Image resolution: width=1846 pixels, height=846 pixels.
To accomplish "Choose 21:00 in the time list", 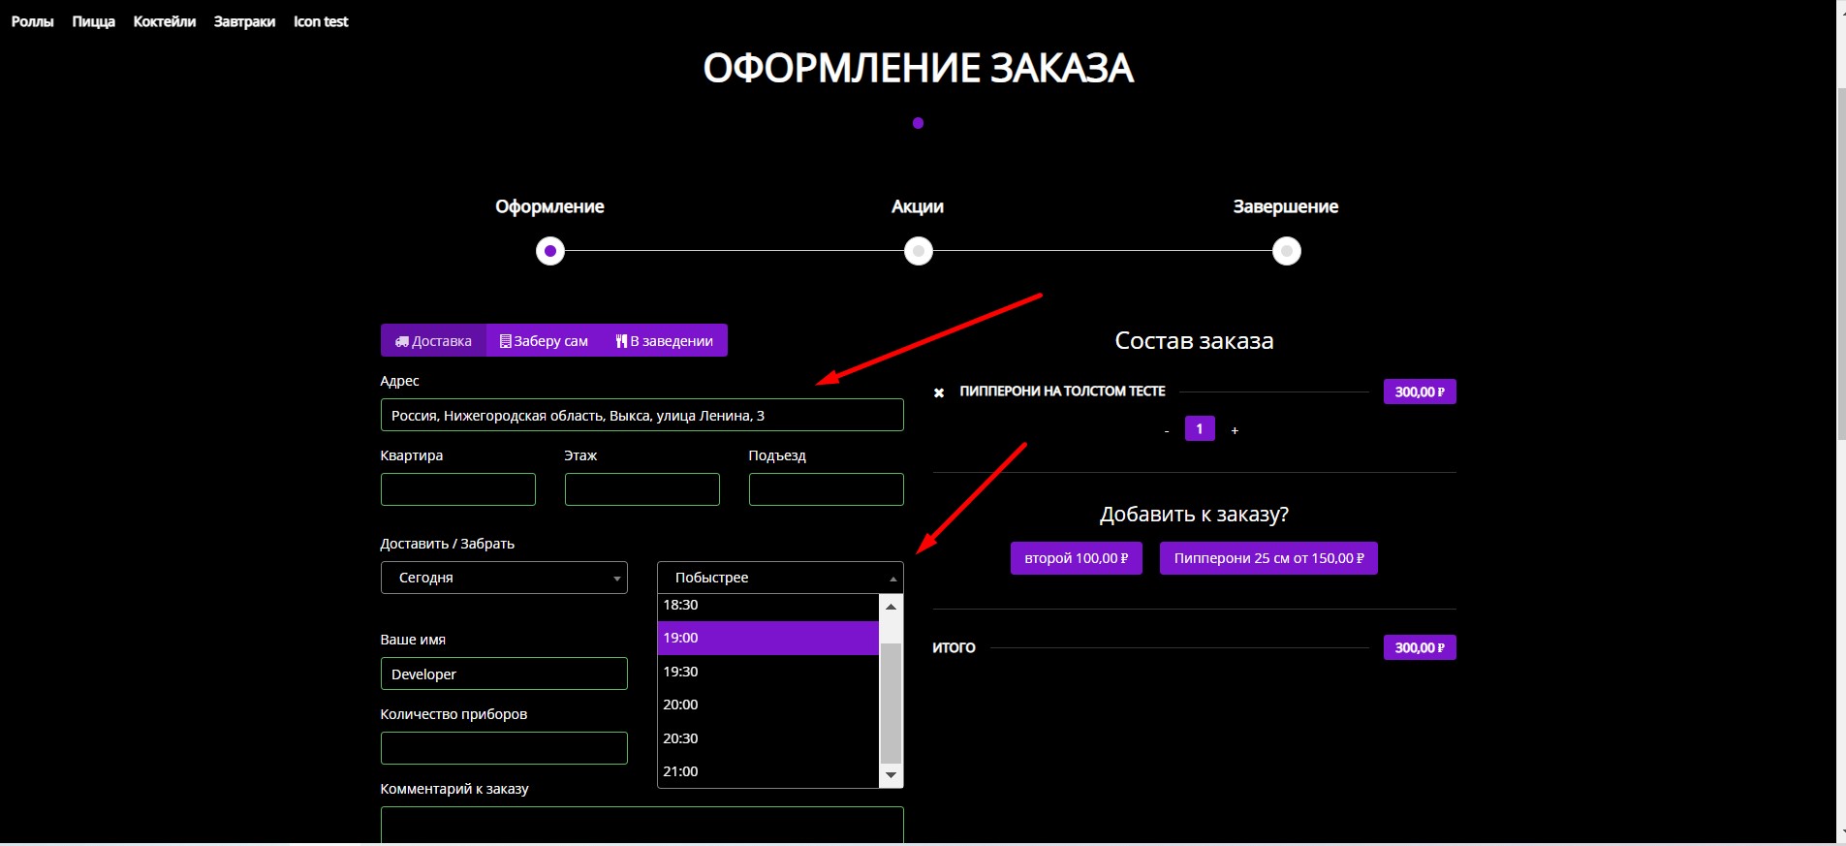I will click(767, 771).
